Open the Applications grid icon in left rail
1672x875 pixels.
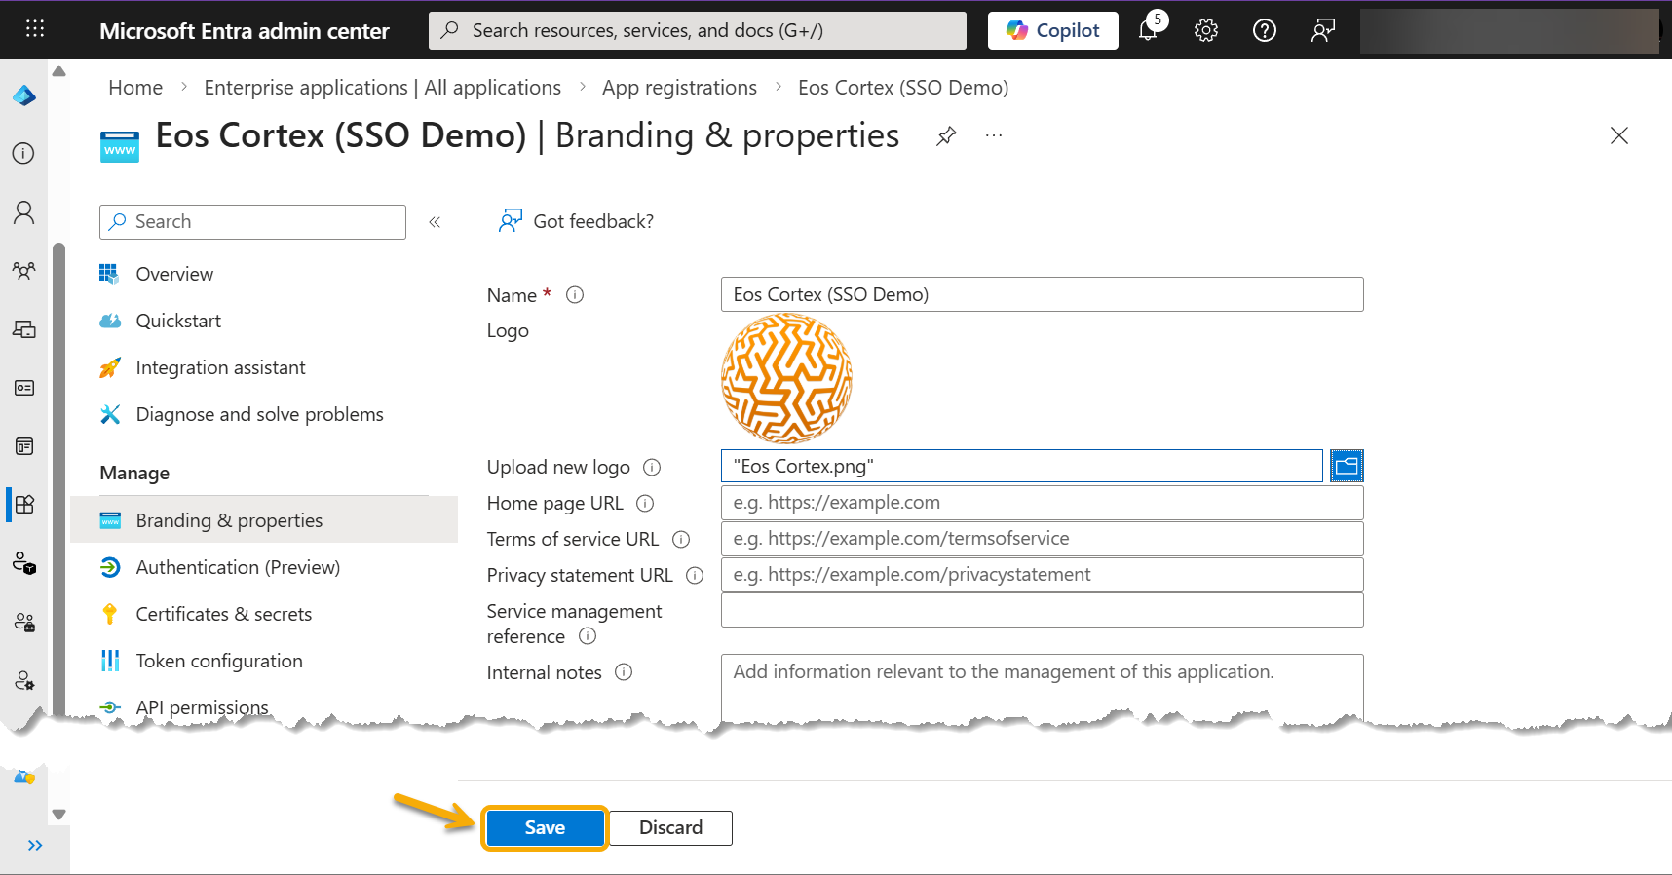click(24, 504)
